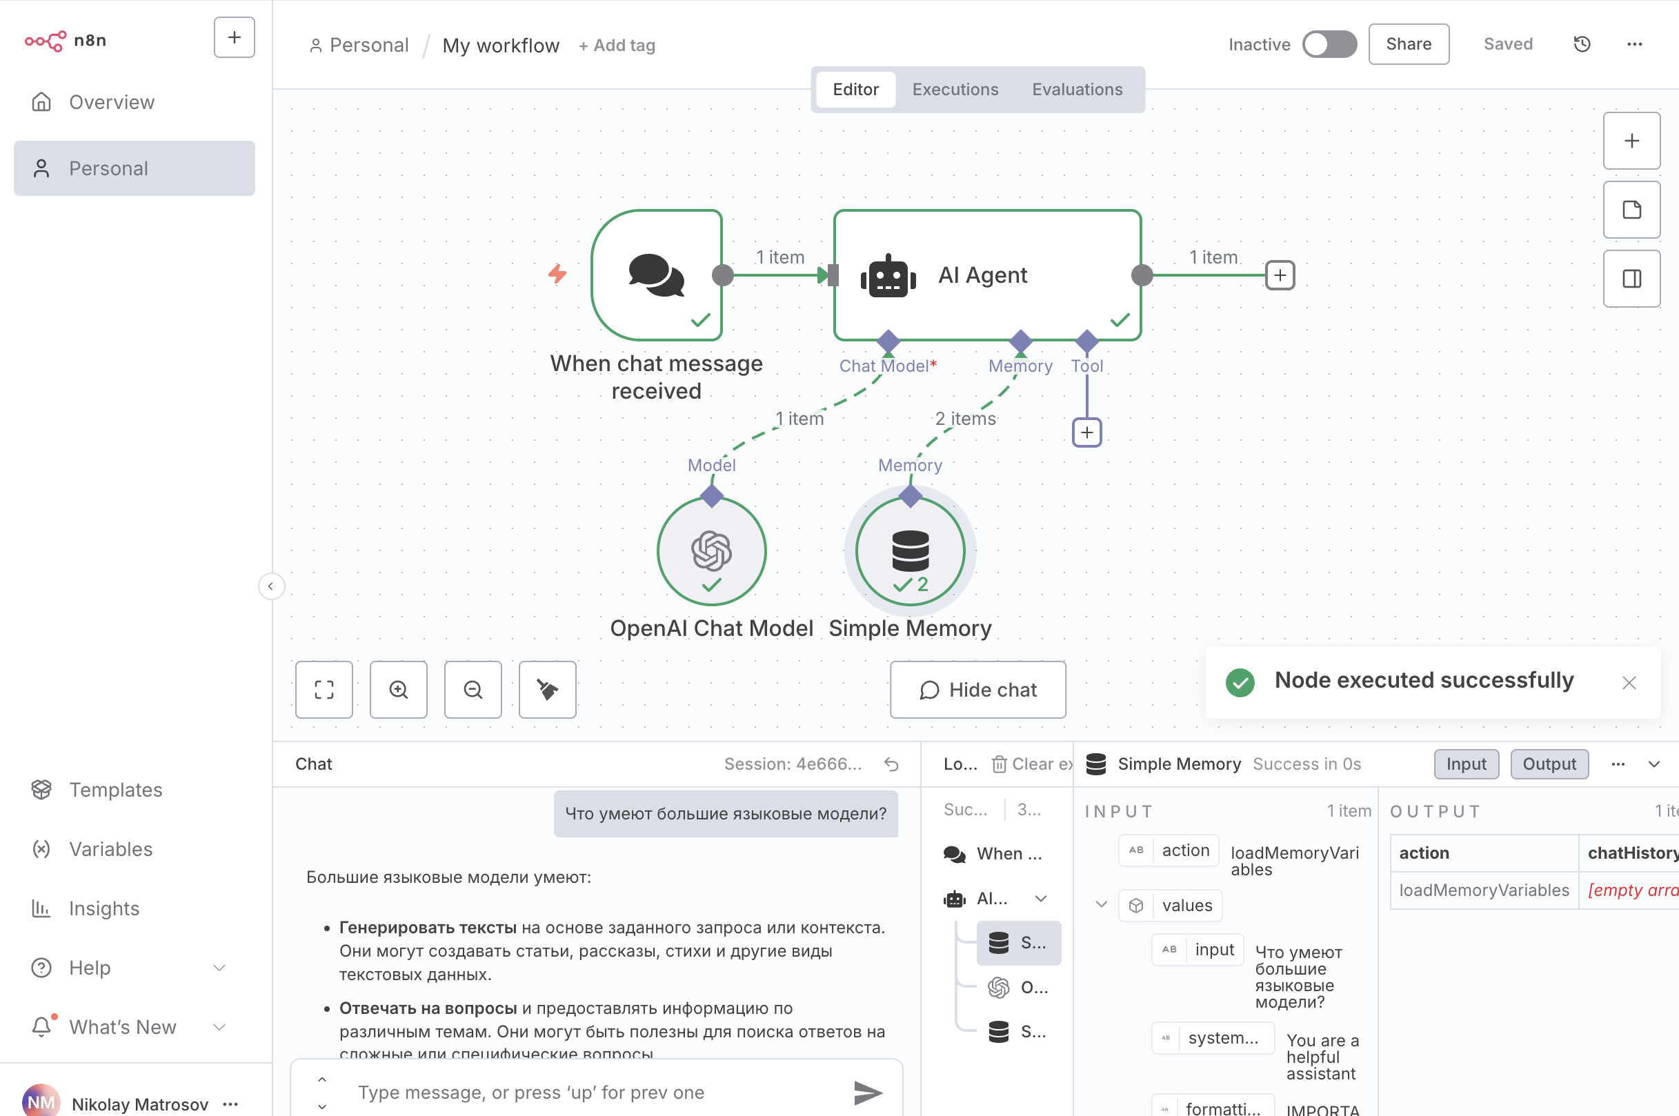Open Overview in the sidebar
Image resolution: width=1679 pixels, height=1116 pixels.
pos(135,102)
